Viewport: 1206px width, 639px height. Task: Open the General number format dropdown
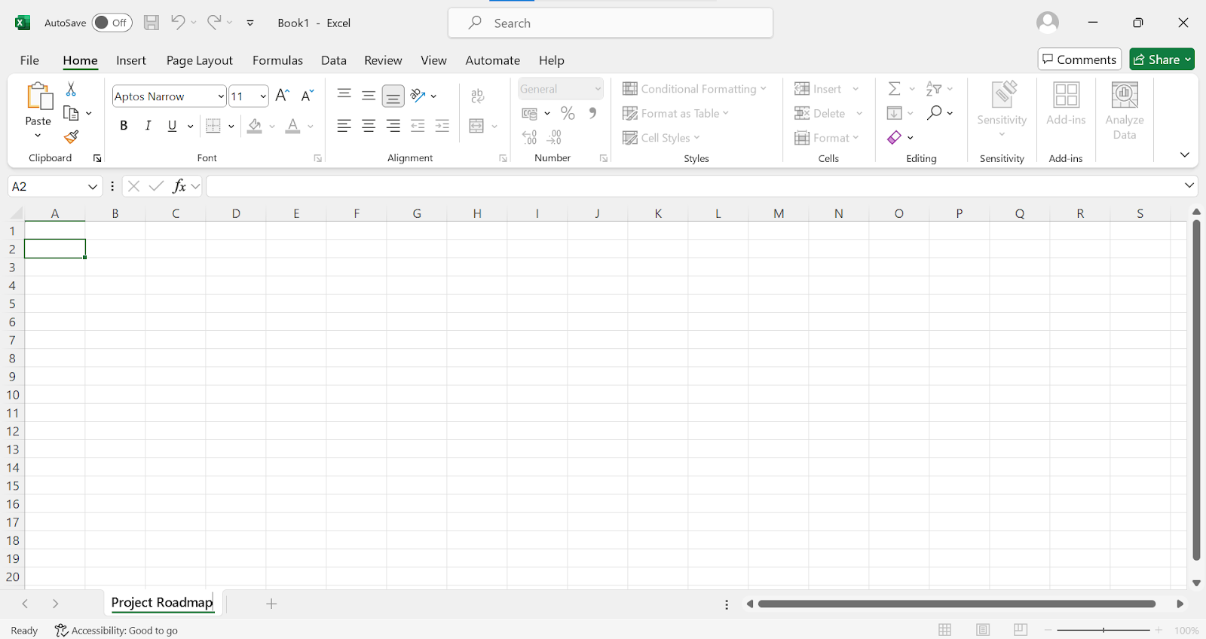pyautogui.click(x=598, y=89)
